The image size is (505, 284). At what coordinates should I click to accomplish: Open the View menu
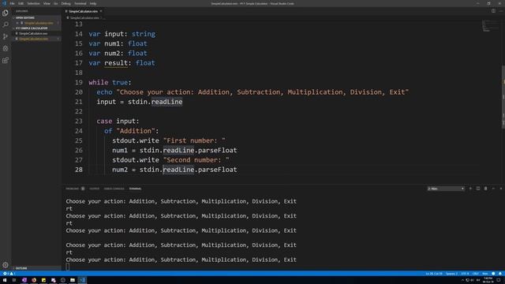[x=47, y=3]
